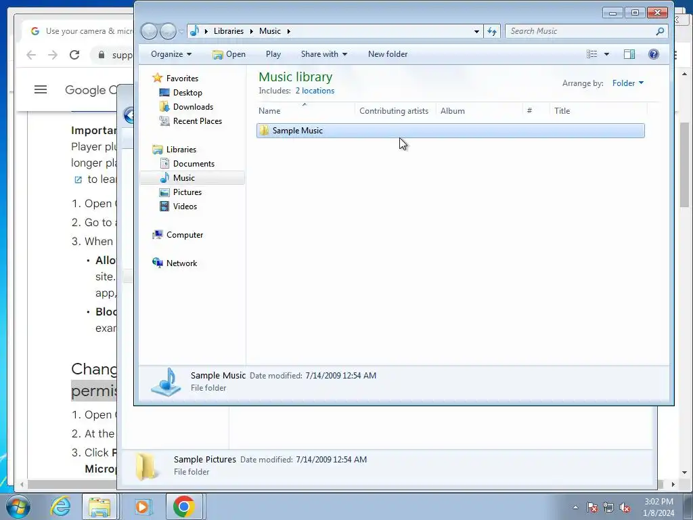Sort by the Album column header

(x=479, y=111)
